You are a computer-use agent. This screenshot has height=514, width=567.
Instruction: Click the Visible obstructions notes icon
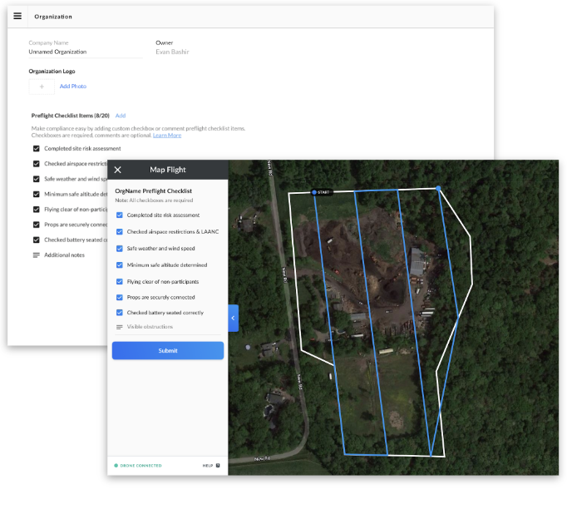click(x=120, y=327)
